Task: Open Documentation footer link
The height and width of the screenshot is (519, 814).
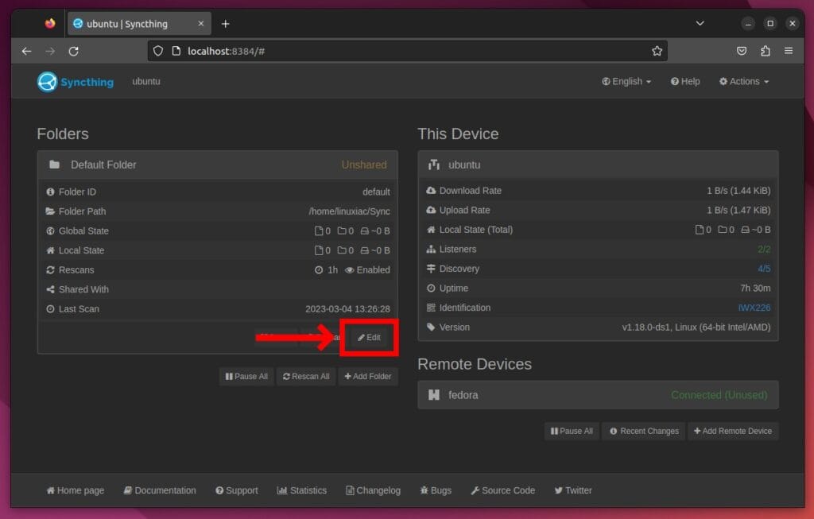Action: click(160, 490)
